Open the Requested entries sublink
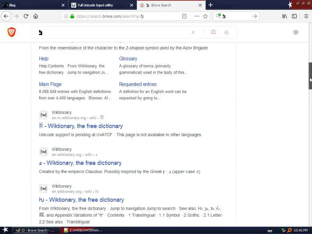Image resolution: width=312 pixels, height=234 pixels. (138, 84)
